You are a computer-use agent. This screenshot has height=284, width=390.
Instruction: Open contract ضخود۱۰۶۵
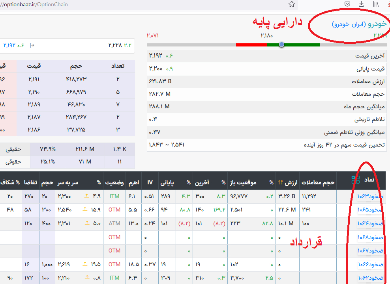(370, 210)
